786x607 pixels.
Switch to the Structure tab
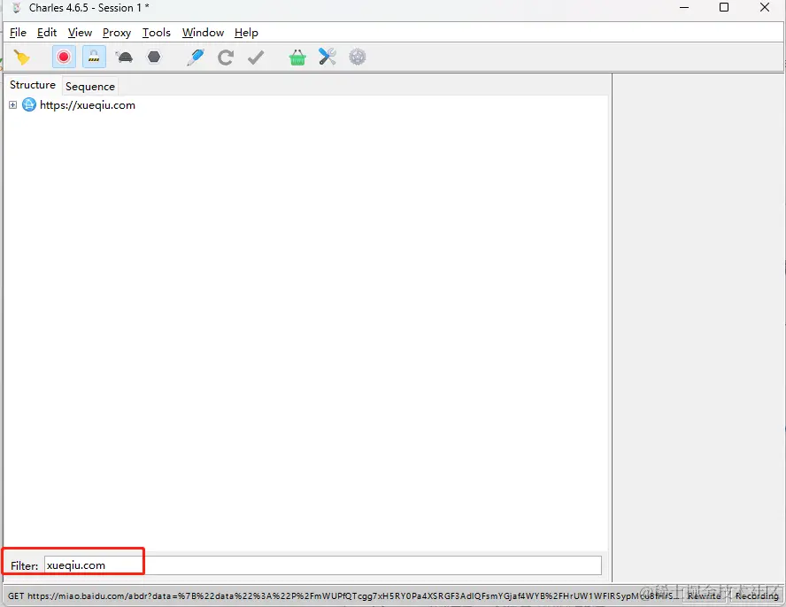(x=33, y=85)
